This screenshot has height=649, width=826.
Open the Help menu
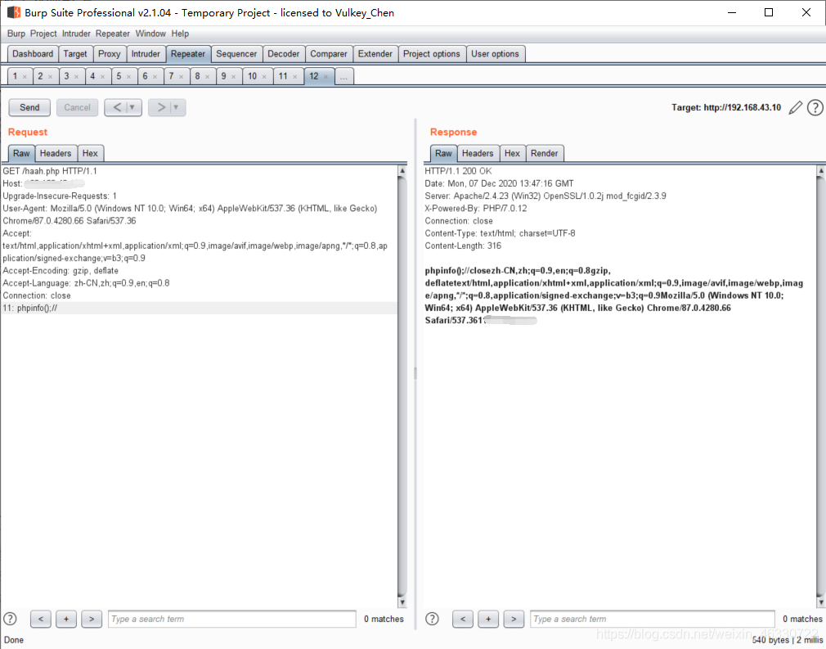180,34
